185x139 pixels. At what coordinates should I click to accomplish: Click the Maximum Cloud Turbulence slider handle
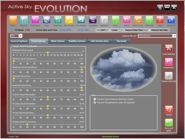82,70
